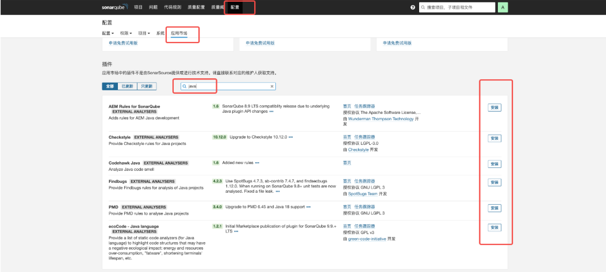Open the green-code-initiative link
Image resolution: width=606 pixels, height=272 pixels.
367,239
